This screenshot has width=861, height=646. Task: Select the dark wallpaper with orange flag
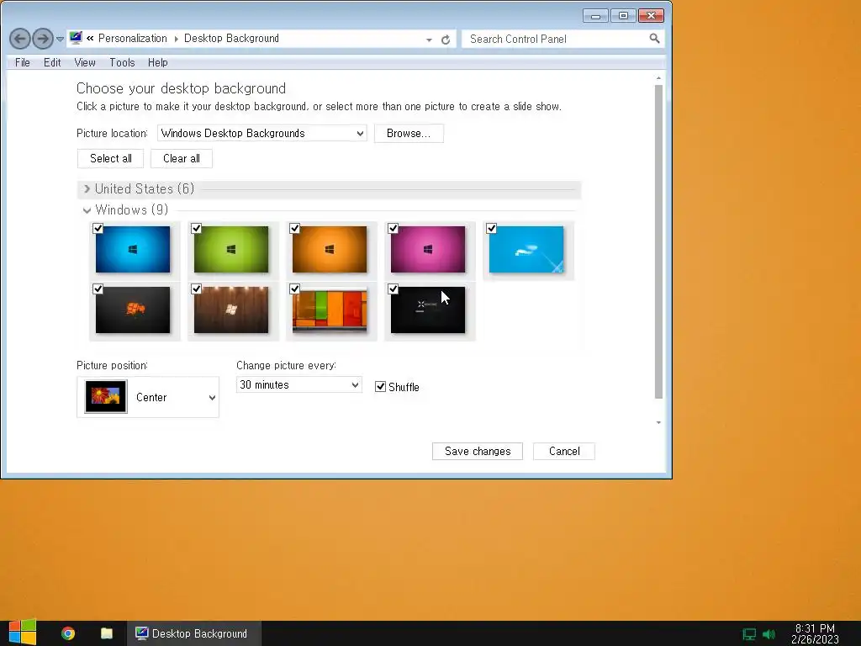click(133, 310)
